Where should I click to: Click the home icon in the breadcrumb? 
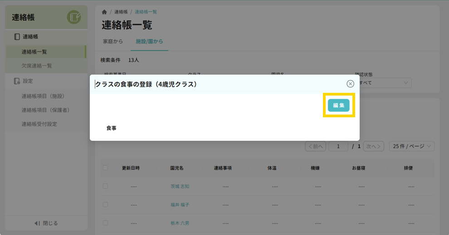coord(104,12)
